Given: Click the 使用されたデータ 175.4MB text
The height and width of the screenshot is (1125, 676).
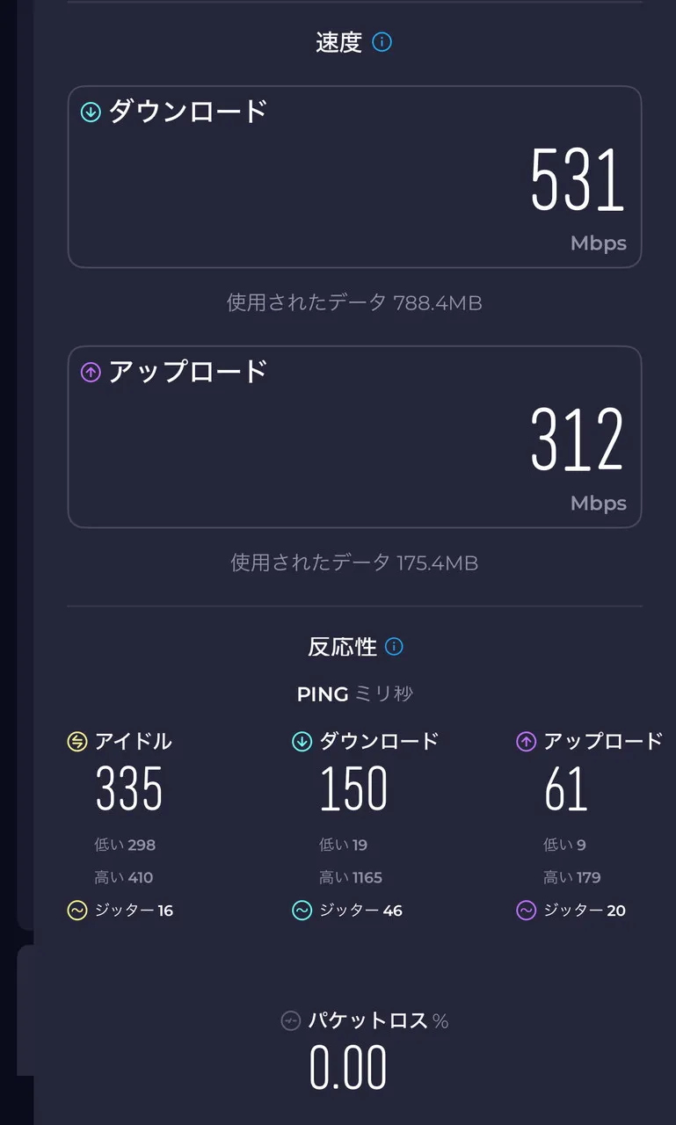Looking at the screenshot, I should click(x=354, y=562).
